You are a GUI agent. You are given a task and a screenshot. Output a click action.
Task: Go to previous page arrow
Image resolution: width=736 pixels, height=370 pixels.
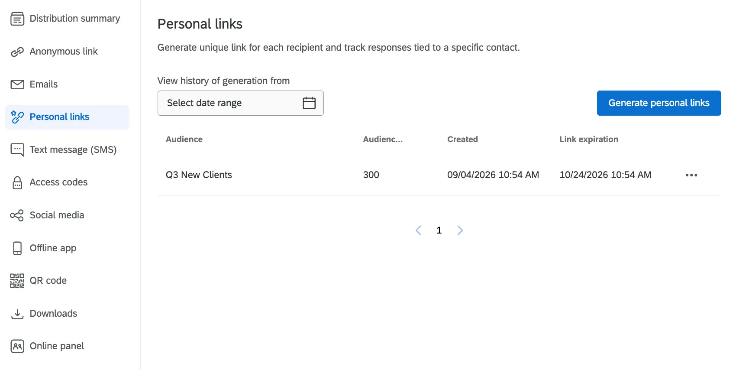[418, 230]
